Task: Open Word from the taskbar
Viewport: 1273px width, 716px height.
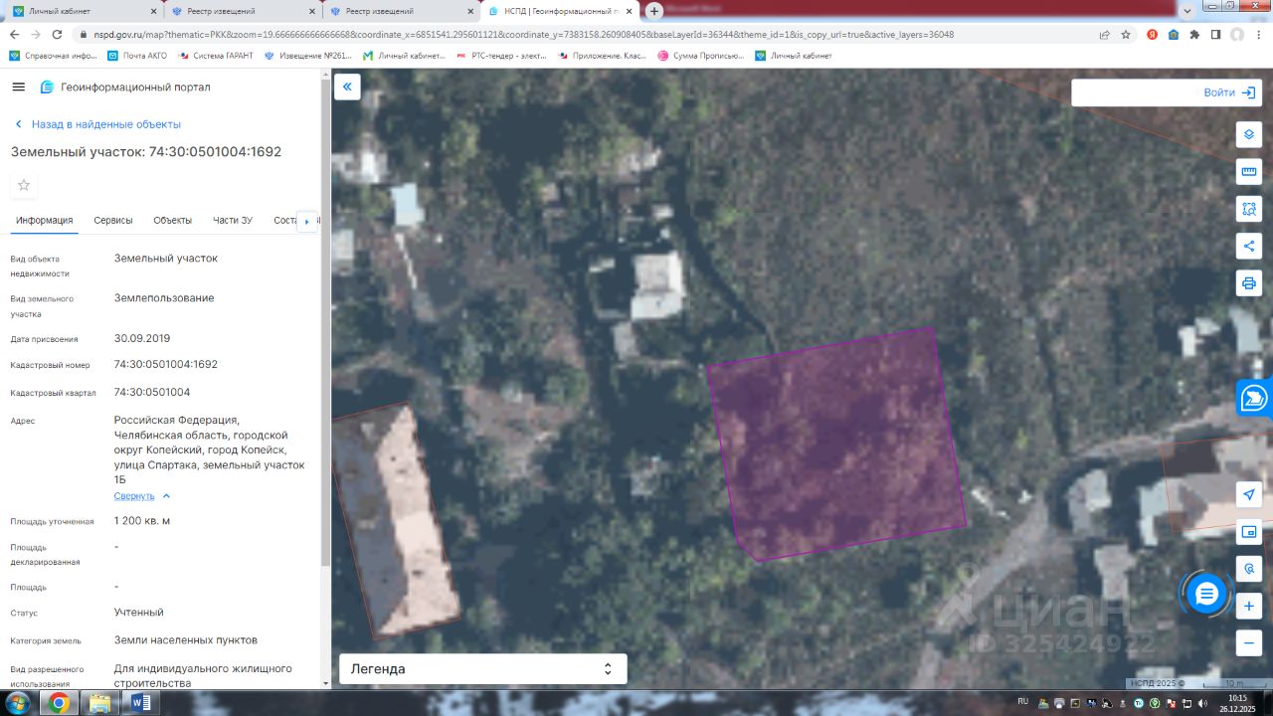Action: pyautogui.click(x=139, y=703)
